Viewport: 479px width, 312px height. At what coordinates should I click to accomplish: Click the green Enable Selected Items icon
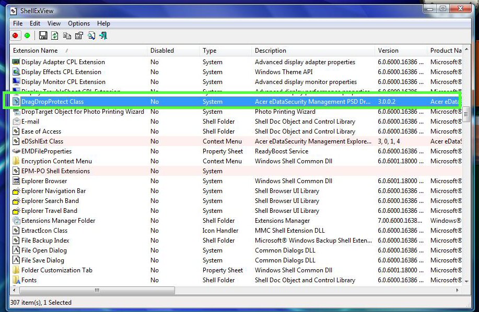[x=27, y=35]
